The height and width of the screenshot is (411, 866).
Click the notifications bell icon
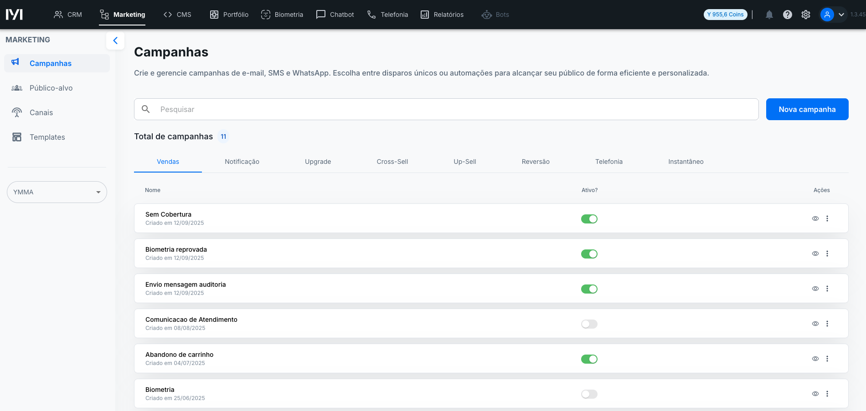coord(769,15)
